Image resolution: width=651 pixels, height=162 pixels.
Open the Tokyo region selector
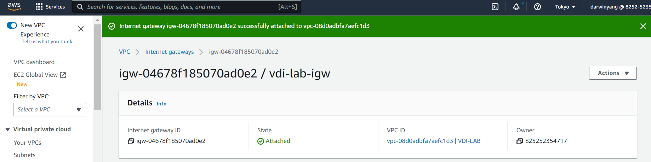(x=565, y=7)
